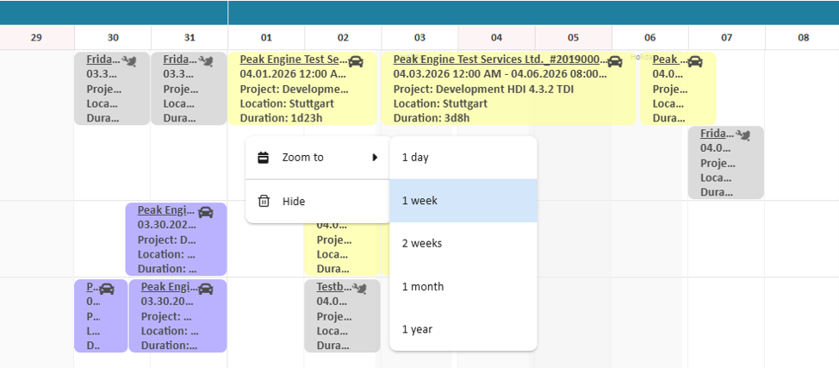Select the highlighted 1 week option
The image size is (839, 368).
[x=463, y=200]
